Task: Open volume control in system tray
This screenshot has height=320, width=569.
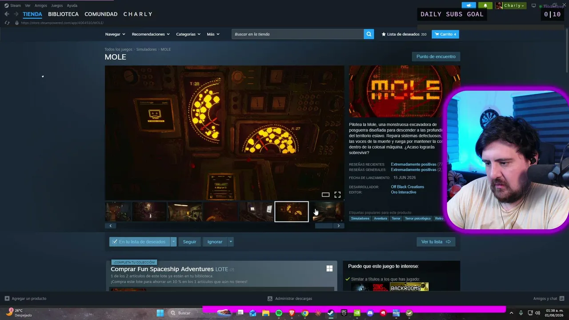Action: pyautogui.click(x=537, y=313)
